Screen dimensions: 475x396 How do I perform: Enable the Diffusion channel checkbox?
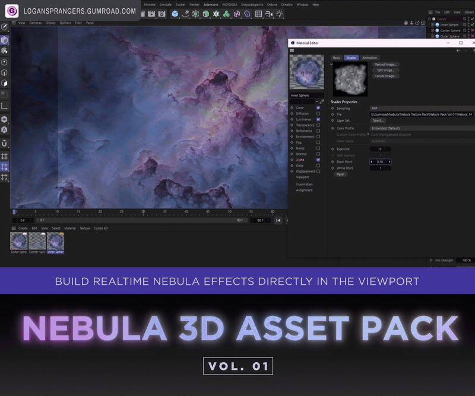coord(318,113)
